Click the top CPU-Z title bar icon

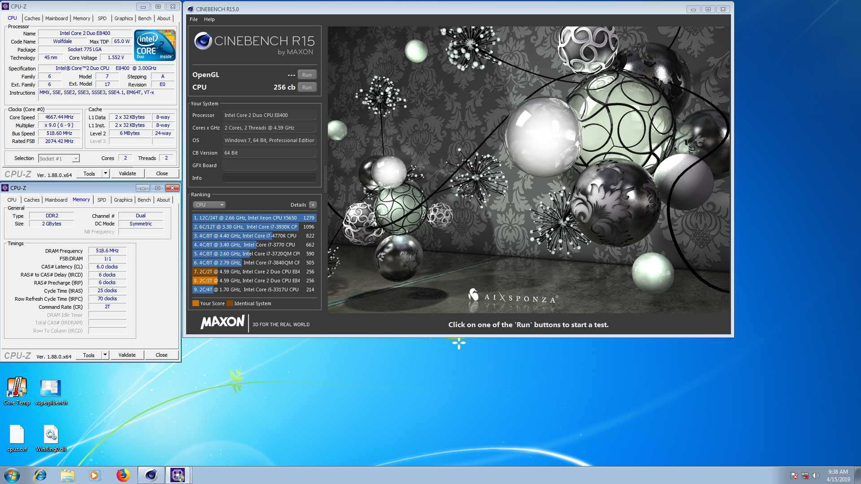(5, 6)
